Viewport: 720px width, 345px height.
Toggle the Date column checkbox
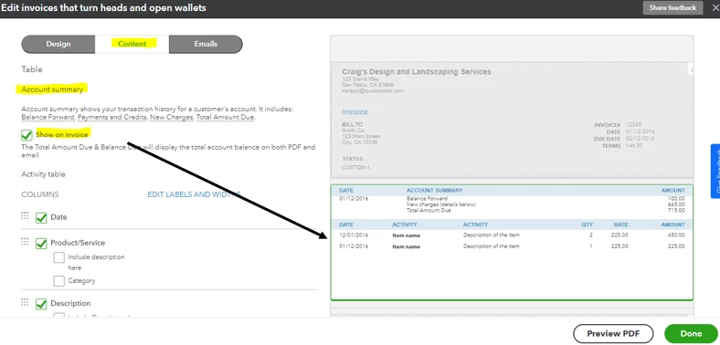[41, 217]
